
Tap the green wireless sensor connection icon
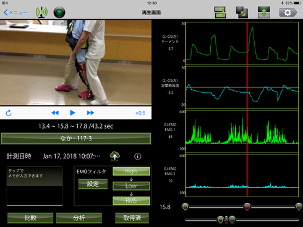click(41, 12)
